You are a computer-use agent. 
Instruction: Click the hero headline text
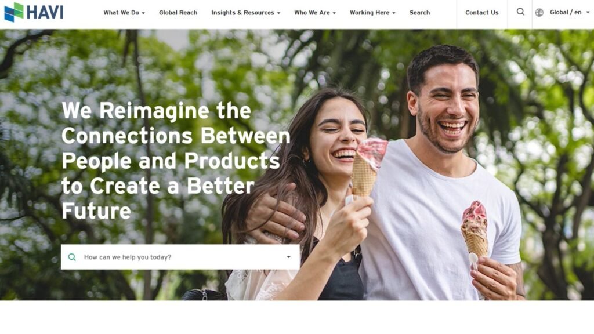[175, 161]
